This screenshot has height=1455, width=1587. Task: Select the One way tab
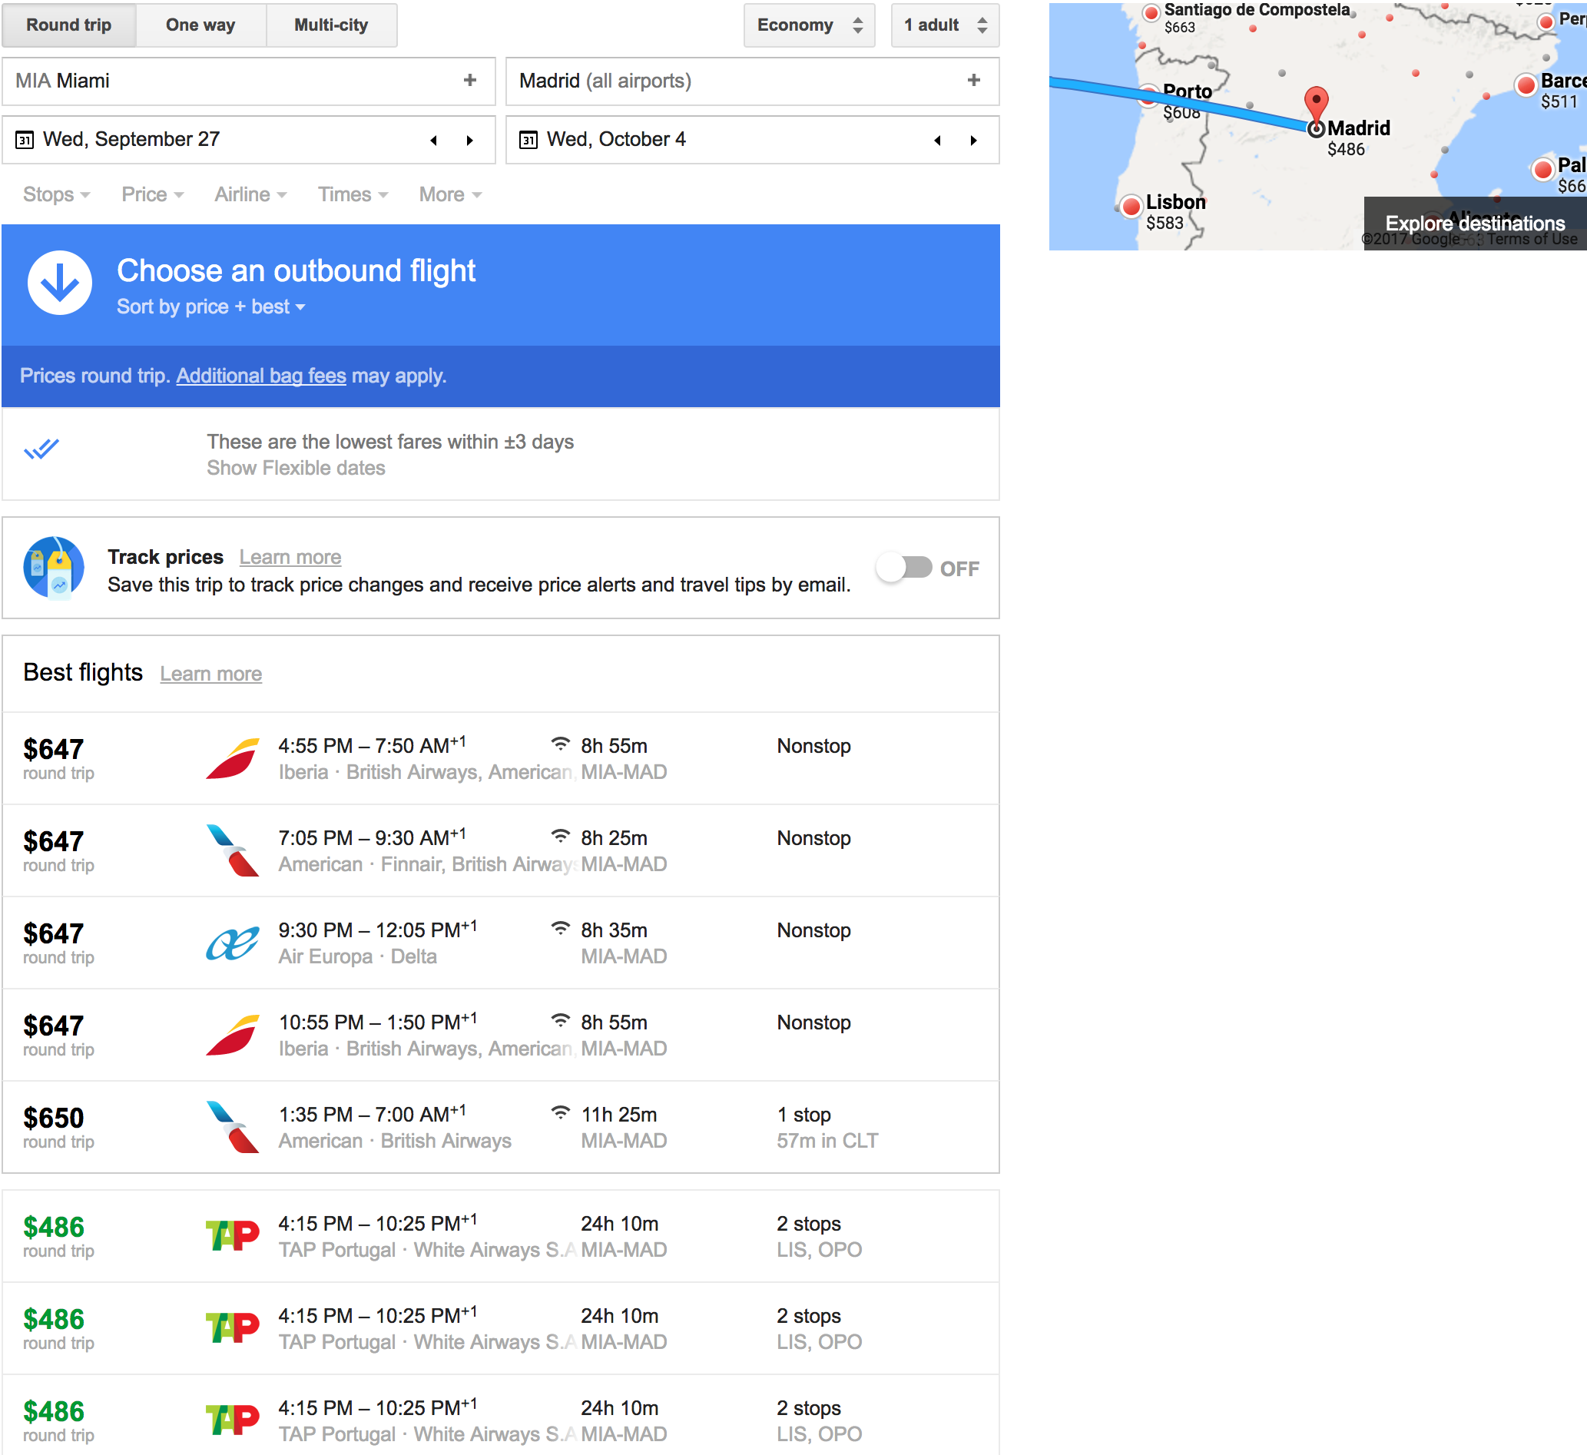coord(200,25)
